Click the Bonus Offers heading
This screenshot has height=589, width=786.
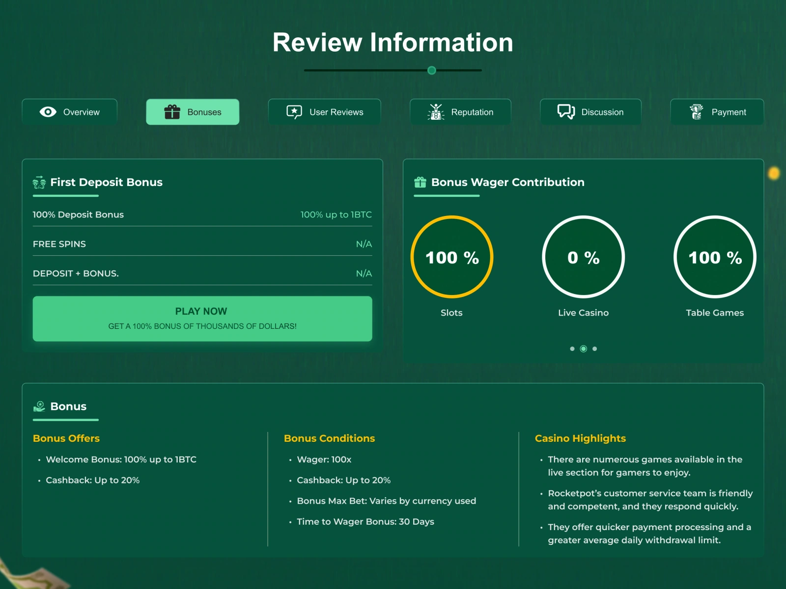click(x=66, y=438)
